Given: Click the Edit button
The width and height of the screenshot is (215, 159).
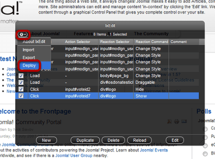Looking at the screenshot, I should coord(175,140).
